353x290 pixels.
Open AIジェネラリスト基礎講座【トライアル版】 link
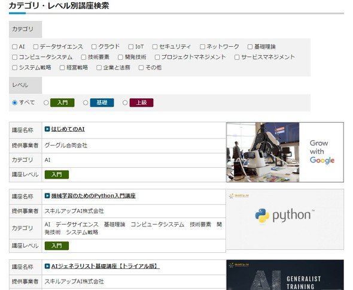click(x=105, y=266)
